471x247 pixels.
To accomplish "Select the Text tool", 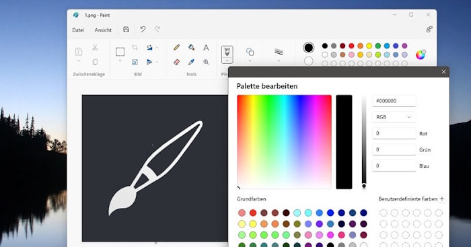I will tap(206, 48).
